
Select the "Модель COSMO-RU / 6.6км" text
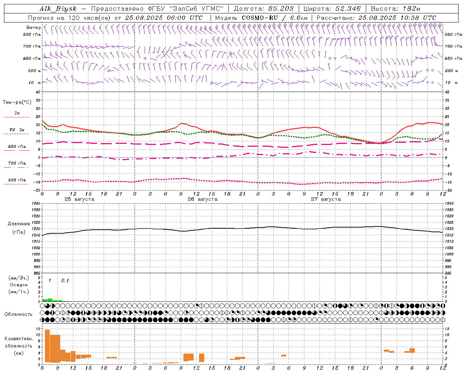(261, 18)
